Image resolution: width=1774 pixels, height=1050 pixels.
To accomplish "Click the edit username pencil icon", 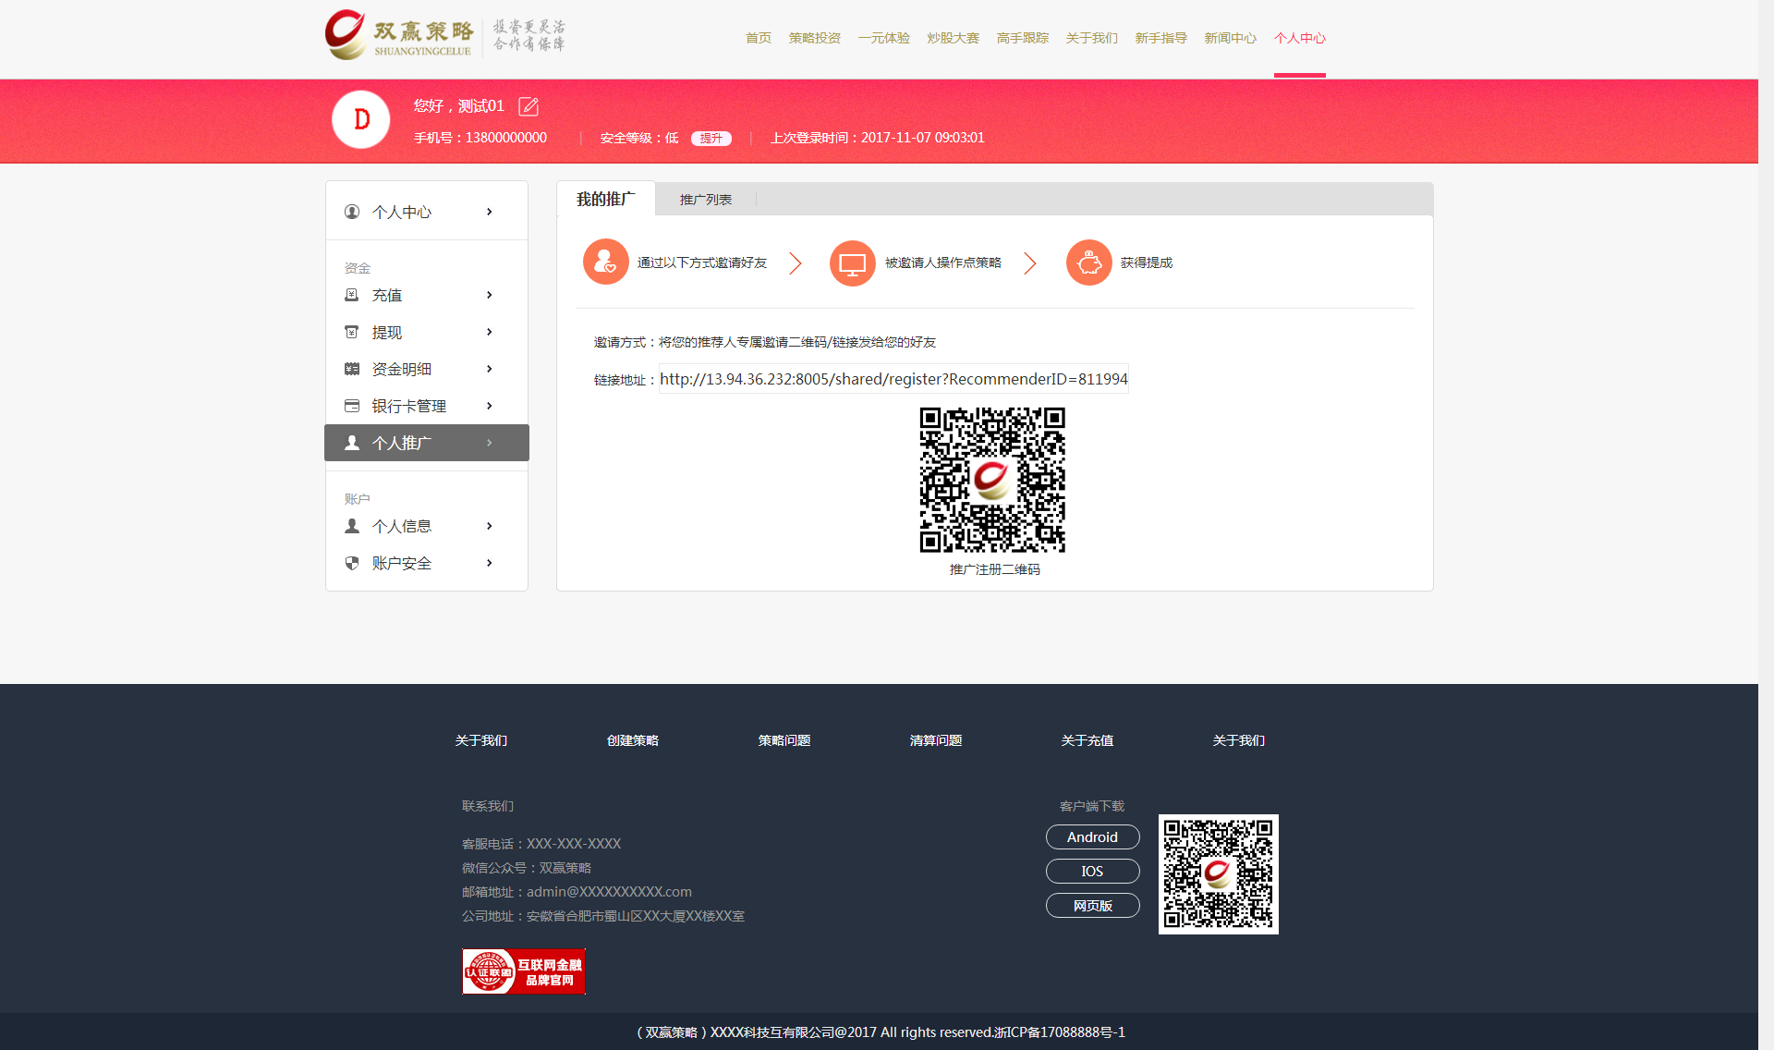I will point(529,106).
